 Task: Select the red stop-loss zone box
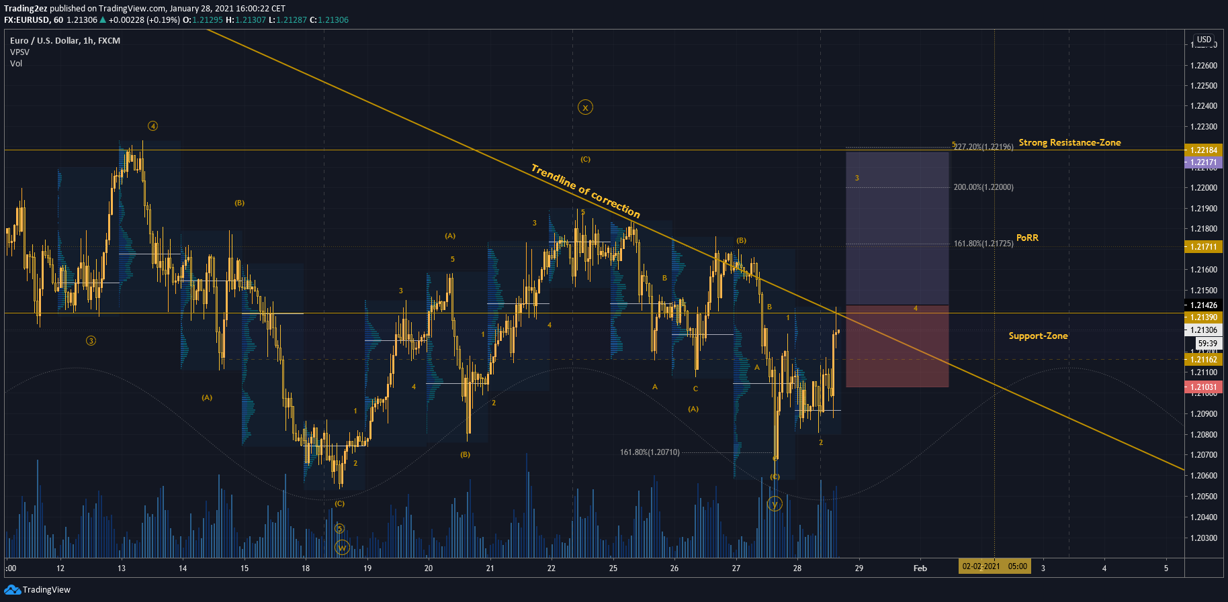point(897,346)
